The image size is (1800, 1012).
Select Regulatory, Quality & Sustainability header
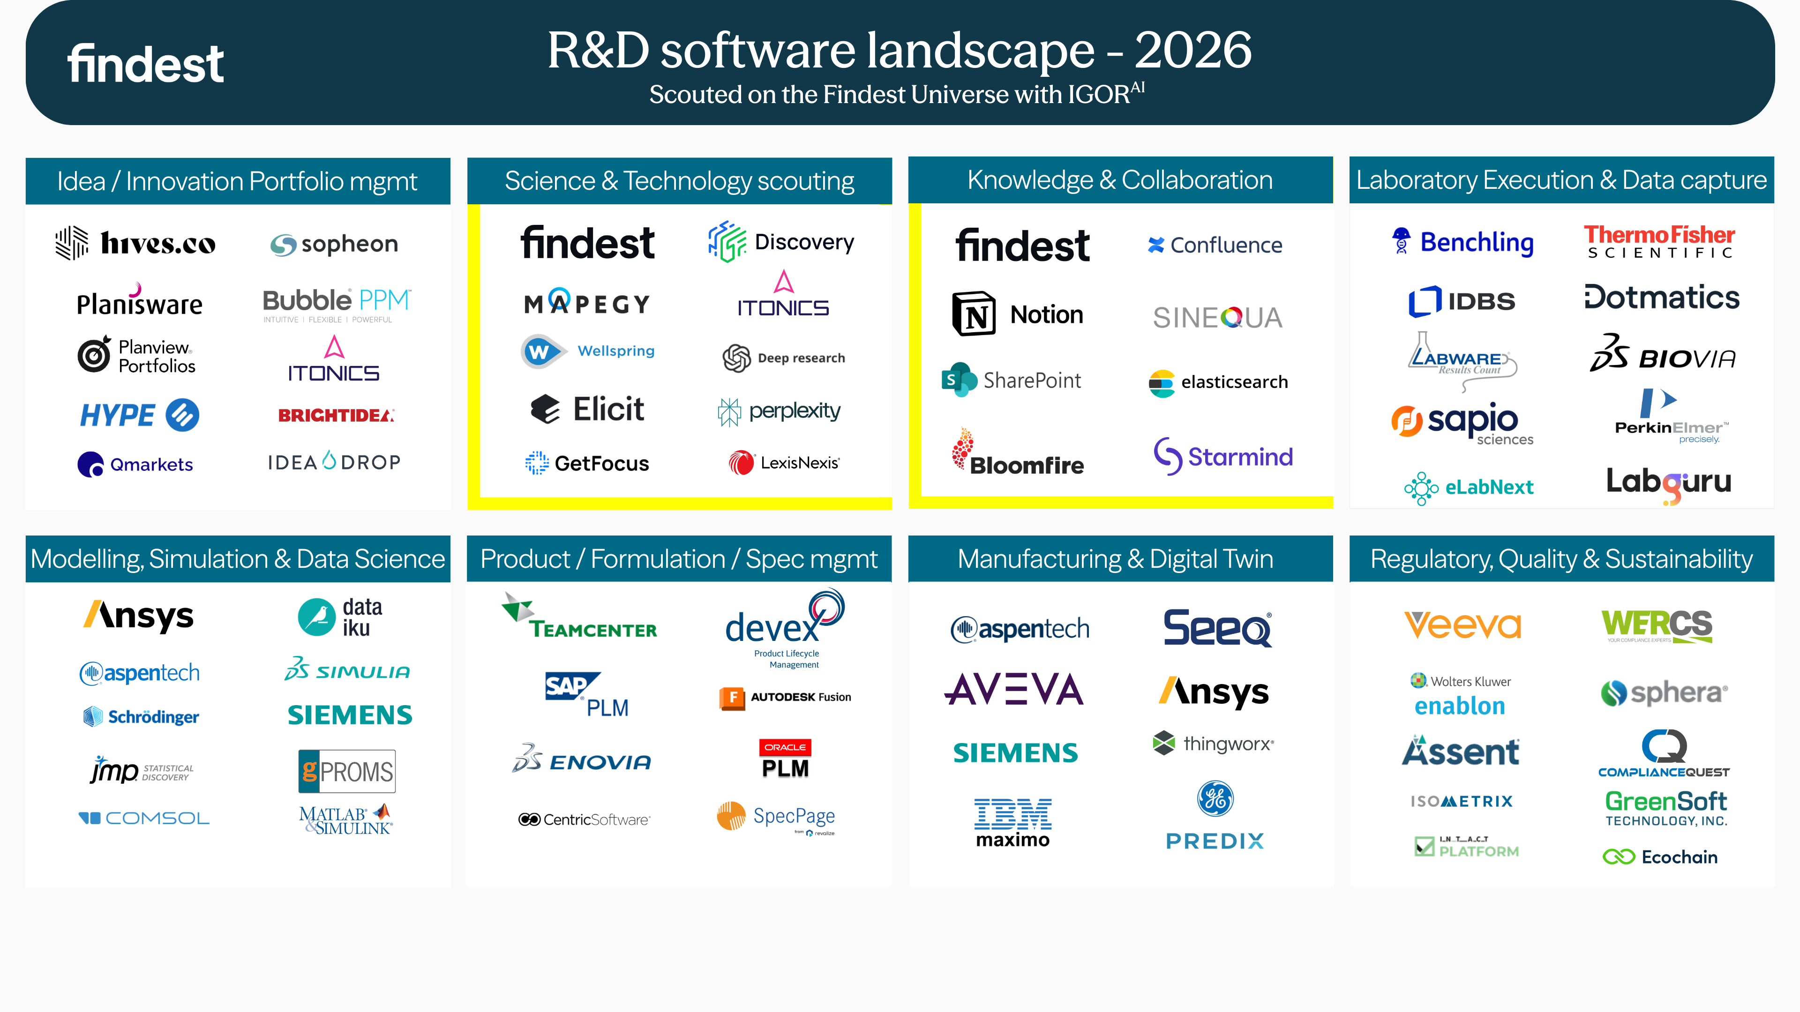1561,559
